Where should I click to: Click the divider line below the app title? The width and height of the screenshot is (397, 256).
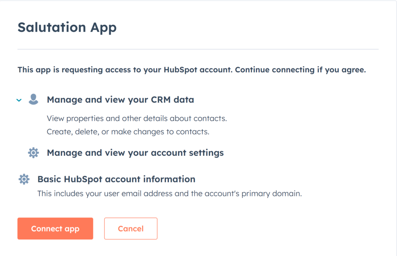(x=198, y=49)
